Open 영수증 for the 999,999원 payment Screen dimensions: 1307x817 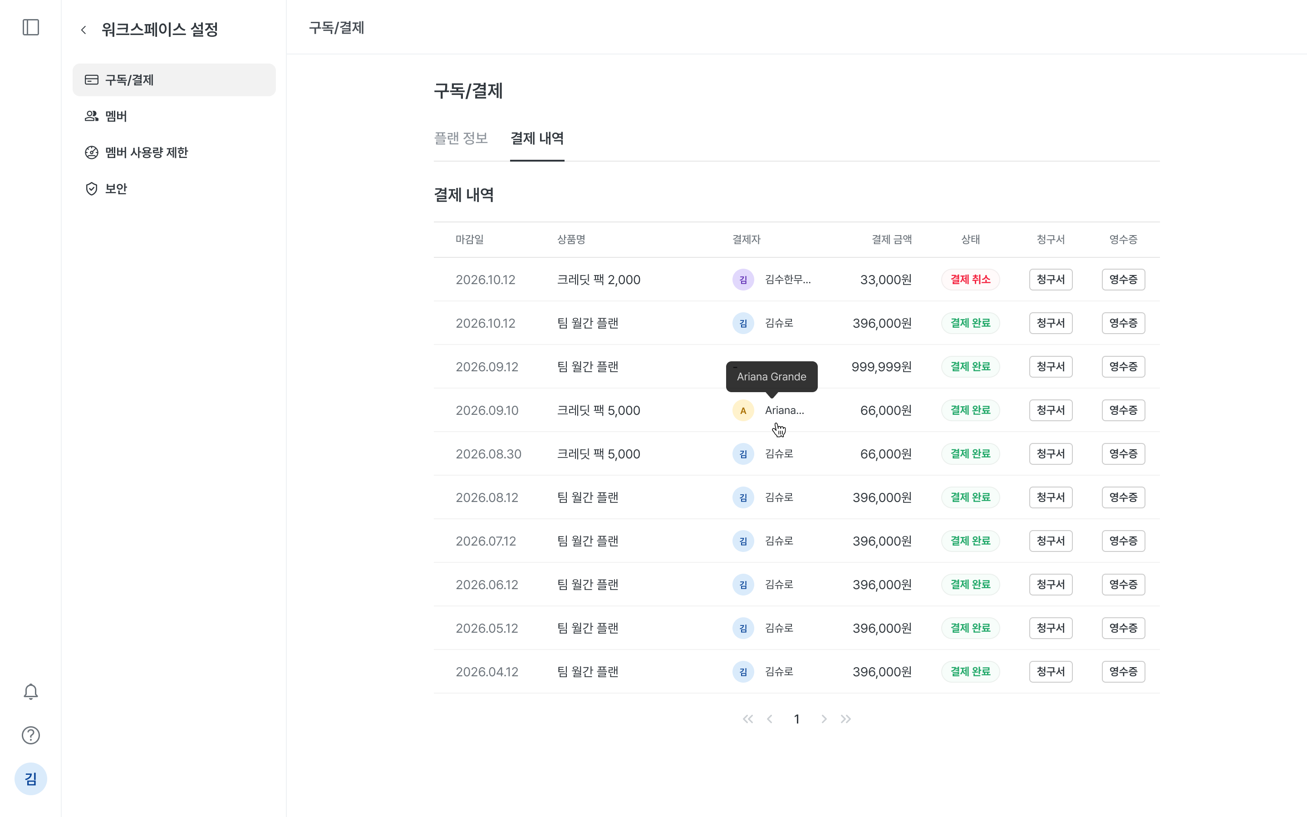(1123, 366)
